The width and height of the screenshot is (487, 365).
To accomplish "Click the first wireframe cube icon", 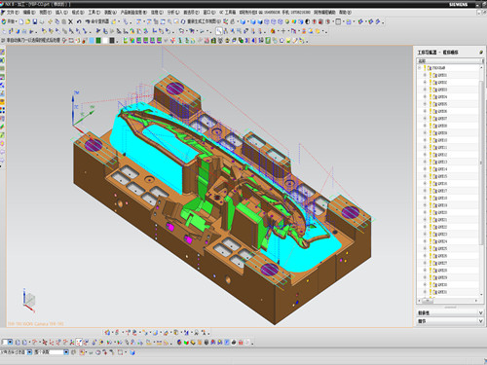I will click(x=267, y=21).
